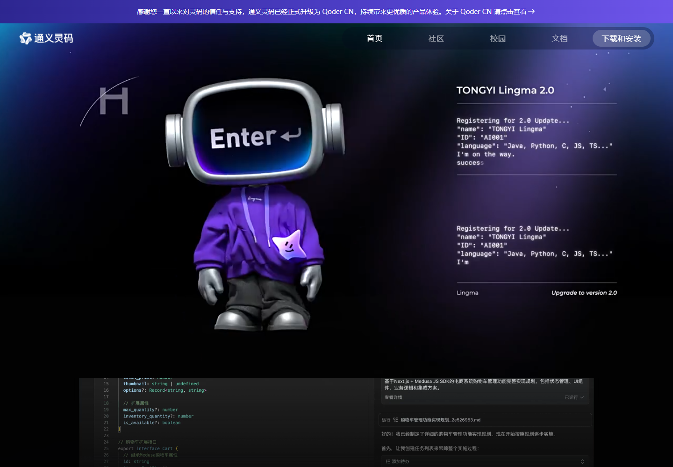Click code line "options?: Record<string, string>"
The height and width of the screenshot is (467, 673).
pyautogui.click(x=165, y=390)
